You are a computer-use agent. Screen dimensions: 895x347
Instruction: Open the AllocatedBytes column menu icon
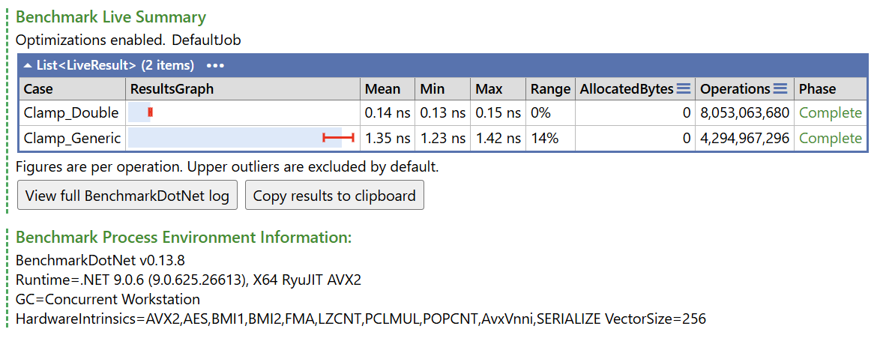pyautogui.click(x=683, y=88)
